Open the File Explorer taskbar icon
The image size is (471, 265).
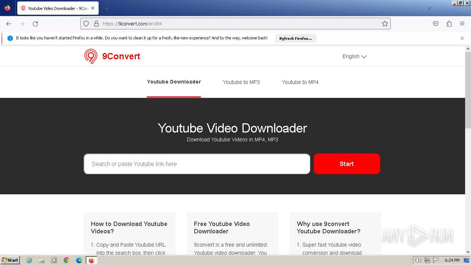[x=42, y=260]
